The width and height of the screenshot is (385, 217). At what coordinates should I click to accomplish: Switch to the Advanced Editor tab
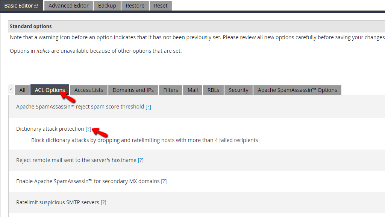pos(68,6)
